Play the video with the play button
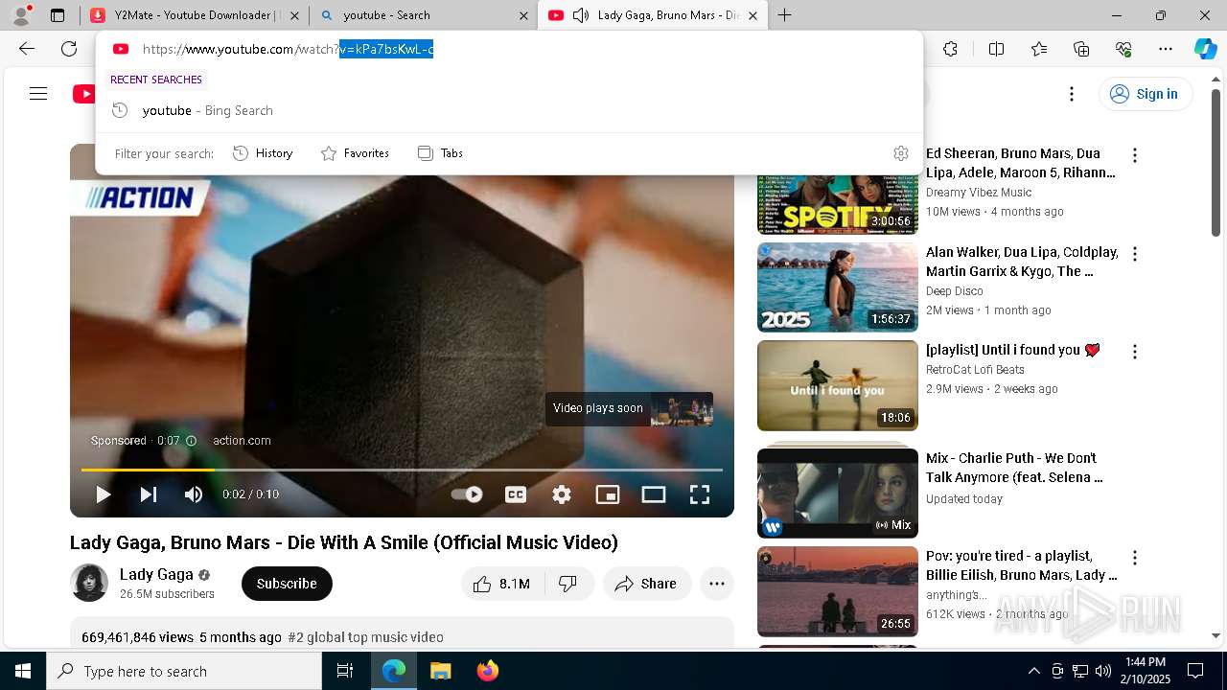Image resolution: width=1227 pixels, height=690 pixels. (103, 494)
